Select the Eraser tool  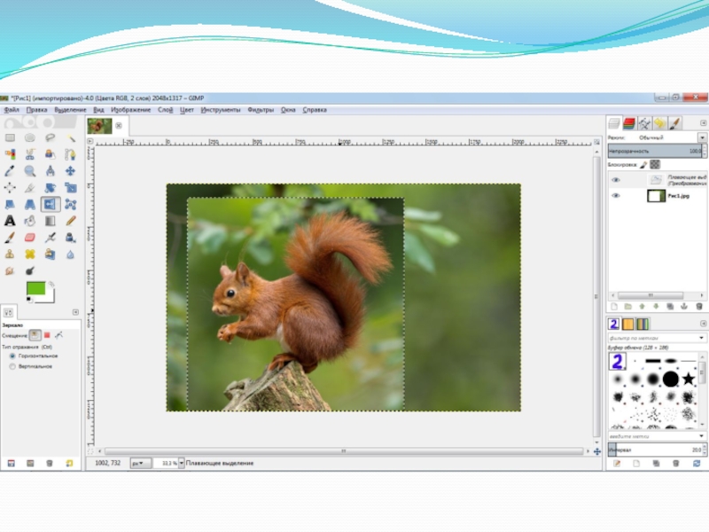30,238
